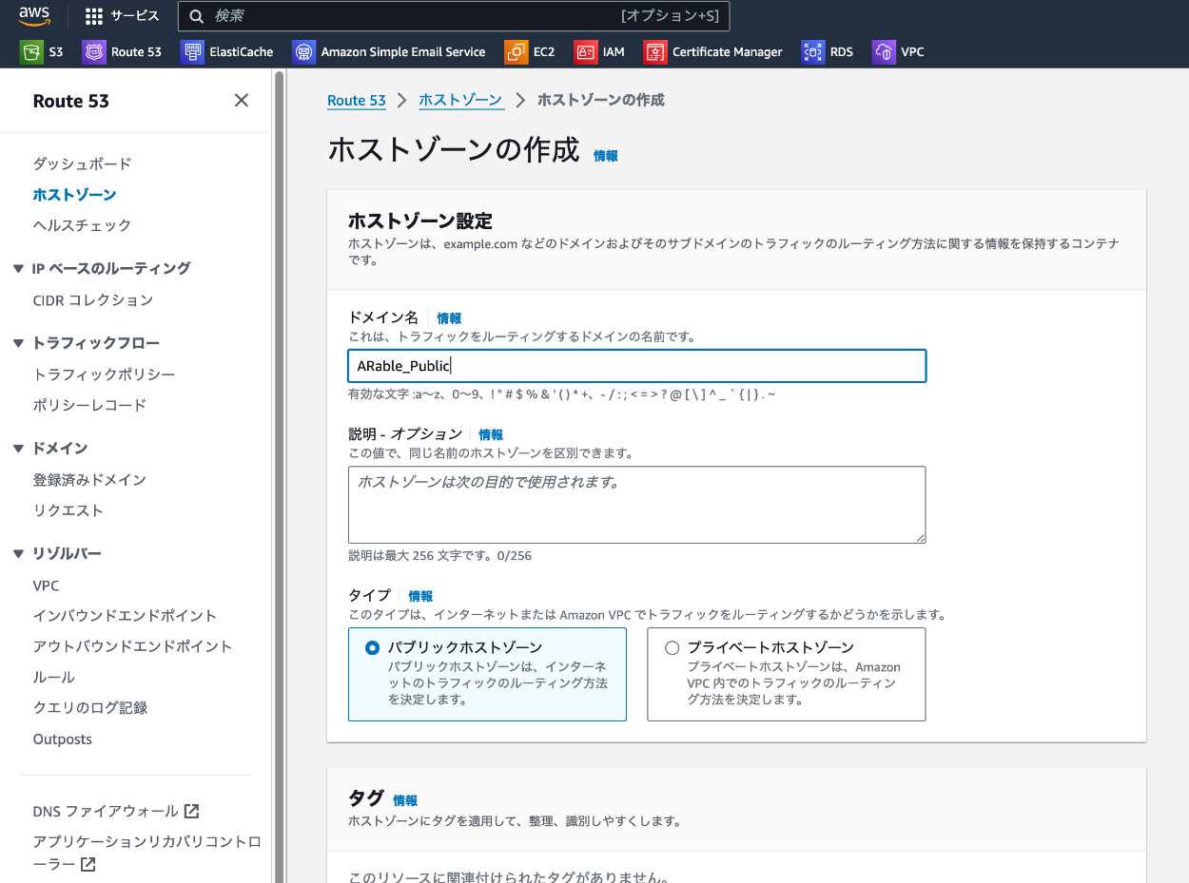Close the Route 53 navigation panel

pyautogui.click(x=242, y=101)
